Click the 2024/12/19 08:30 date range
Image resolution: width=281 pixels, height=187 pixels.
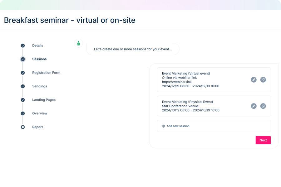tap(190, 86)
